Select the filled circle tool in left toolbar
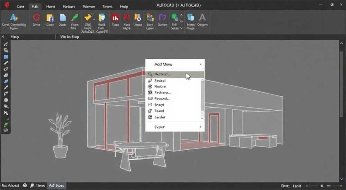 click(x=6, y=100)
